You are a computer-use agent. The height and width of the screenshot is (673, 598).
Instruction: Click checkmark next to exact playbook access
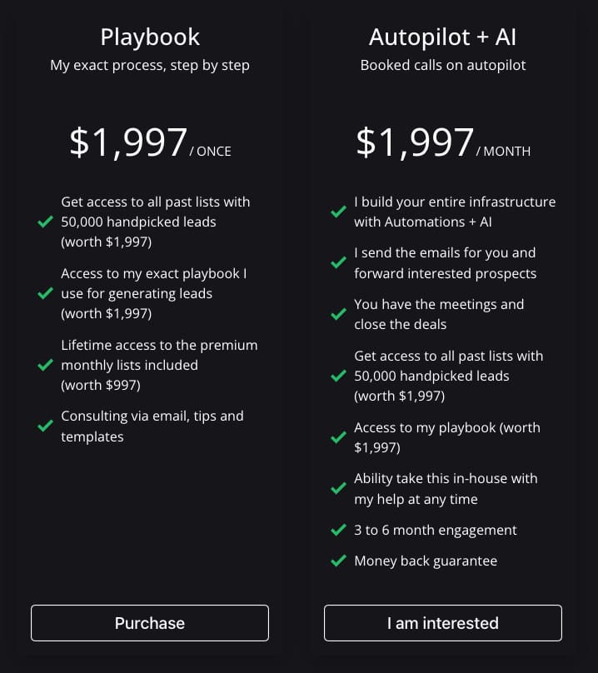(45, 294)
